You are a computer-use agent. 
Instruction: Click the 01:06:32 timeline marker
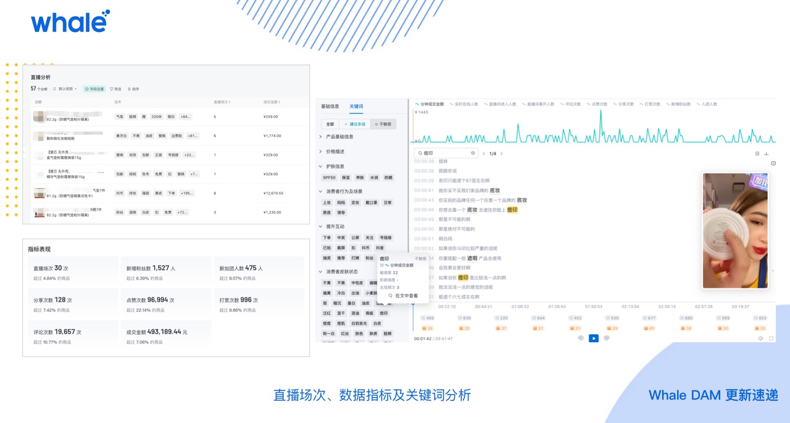[x=520, y=306]
